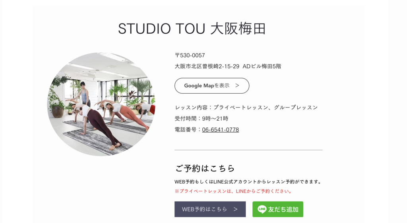This screenshot has height=223, width=407.
Task: Call the phone number 06-6541-0778 link
Action: 220,129
